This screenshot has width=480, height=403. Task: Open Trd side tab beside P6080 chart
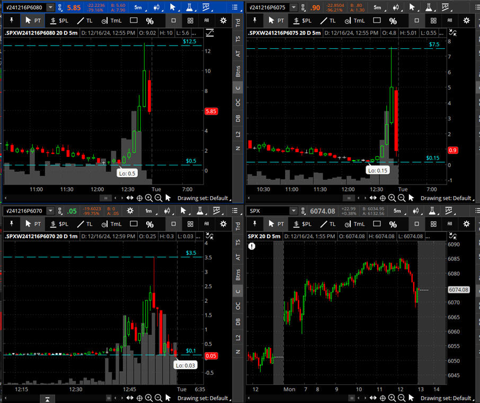click(238, 23)
